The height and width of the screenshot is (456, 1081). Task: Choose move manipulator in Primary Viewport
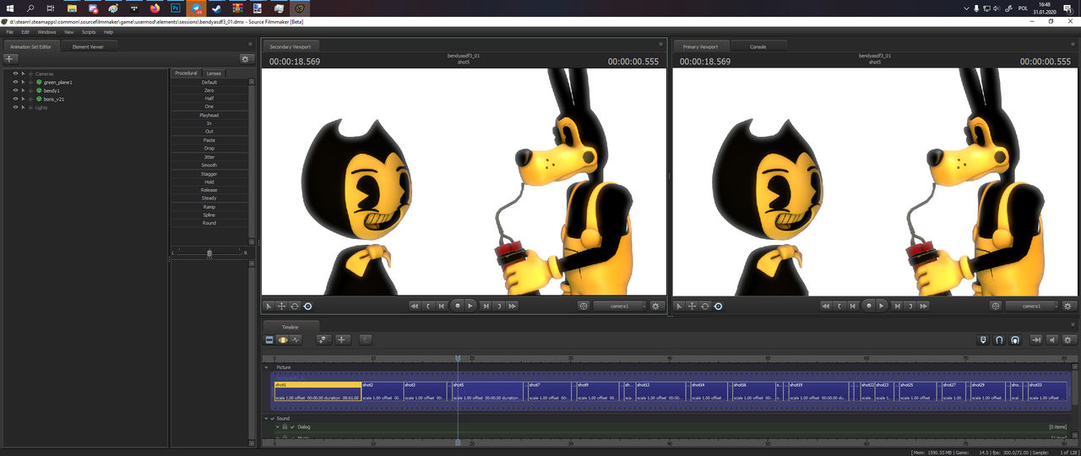click(x=693, y=306)
